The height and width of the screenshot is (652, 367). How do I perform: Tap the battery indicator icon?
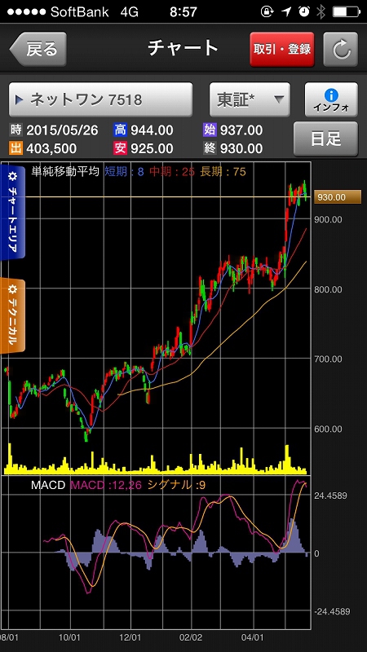(x=346, y=12)
